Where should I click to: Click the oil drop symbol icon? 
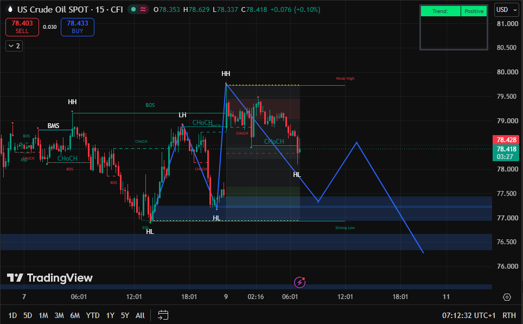[10, 10]
